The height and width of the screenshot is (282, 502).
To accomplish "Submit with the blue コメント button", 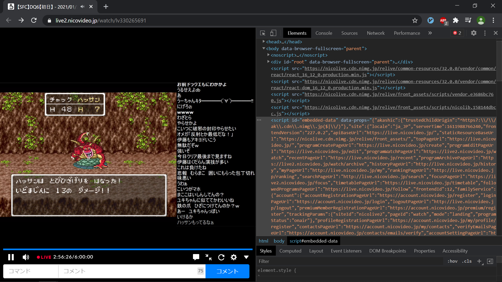I will [x=227, y=271].
